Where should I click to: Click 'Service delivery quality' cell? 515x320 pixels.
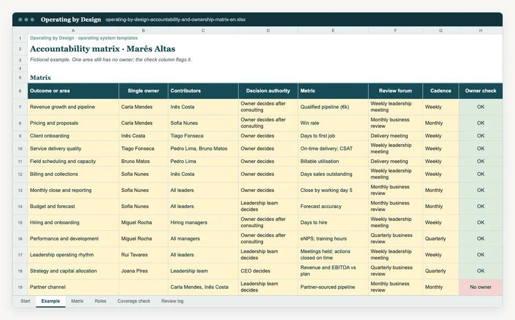point(73,148)
